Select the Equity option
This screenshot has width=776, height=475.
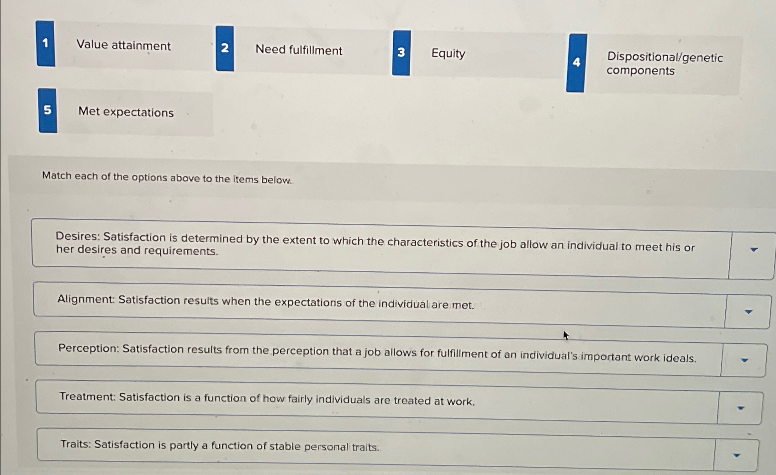[x=449, y=54]
